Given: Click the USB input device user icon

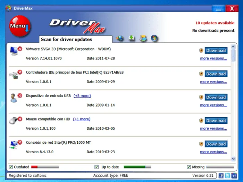Looking at the screenshot, I should click(x=14, y=98).
